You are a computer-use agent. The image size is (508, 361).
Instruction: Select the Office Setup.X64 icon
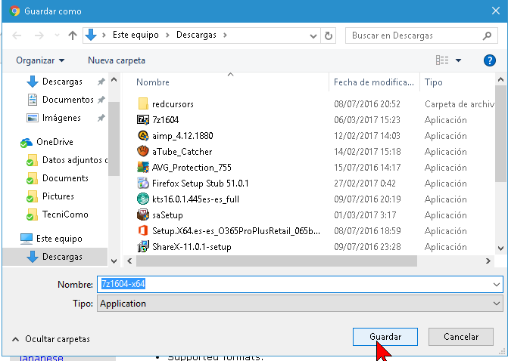(143, 231)
